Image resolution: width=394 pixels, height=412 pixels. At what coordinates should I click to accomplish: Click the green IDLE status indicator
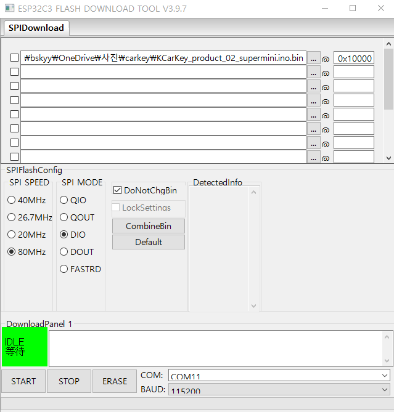(x=25, y=347)
